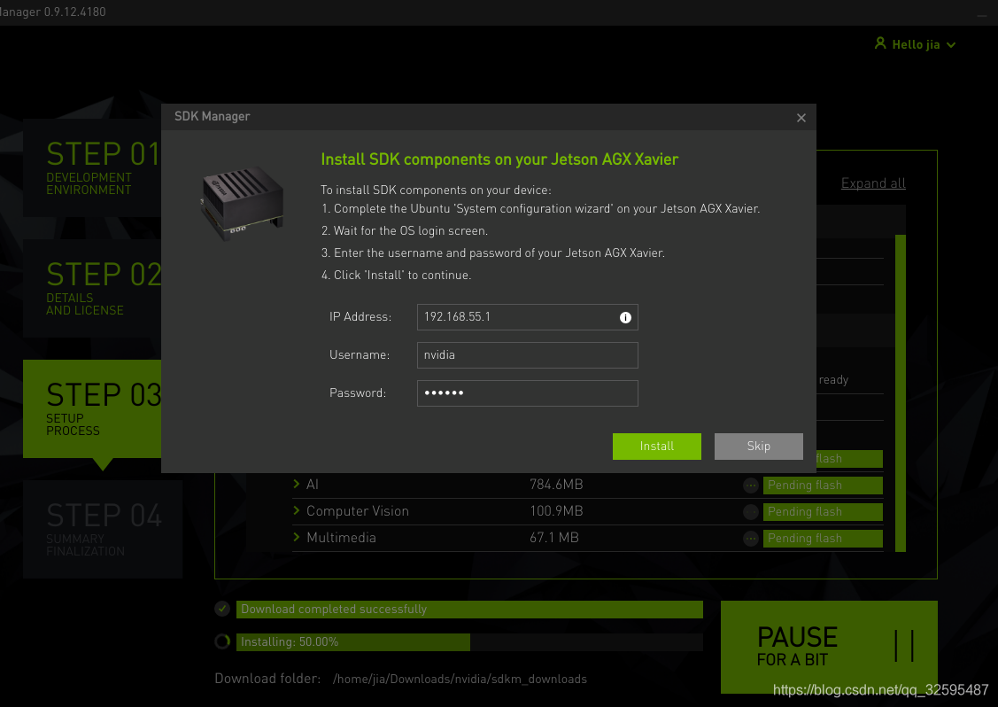Click the Pause for a bit button
This screenshot has height=707, width=998.
click(x=829, y=647)
